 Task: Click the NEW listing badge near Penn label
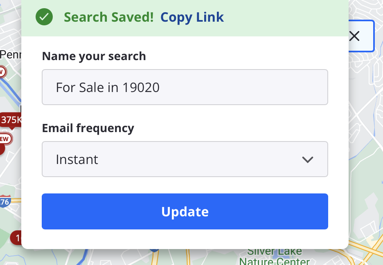point(3,72)
